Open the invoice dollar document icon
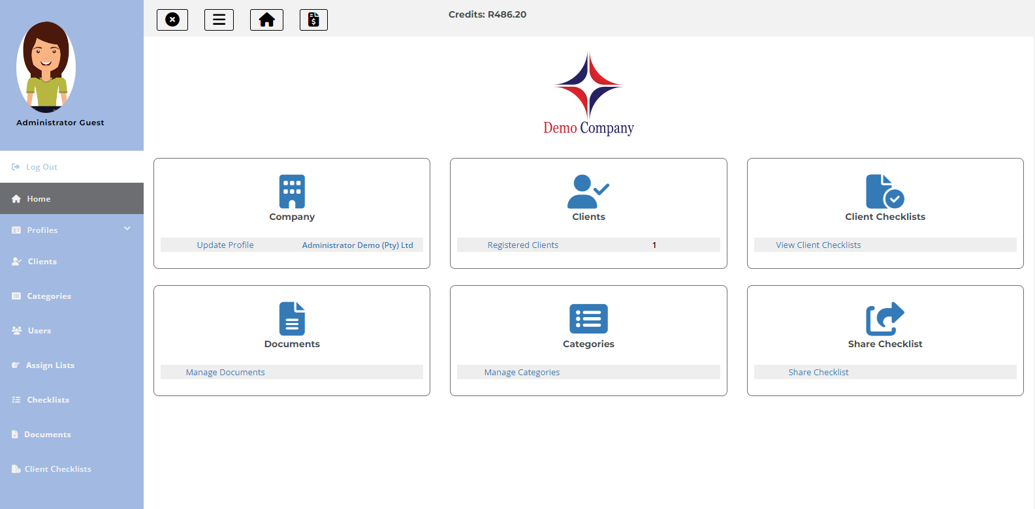The height and width of the screenshot is (509, 1035). tap(313, 20)
